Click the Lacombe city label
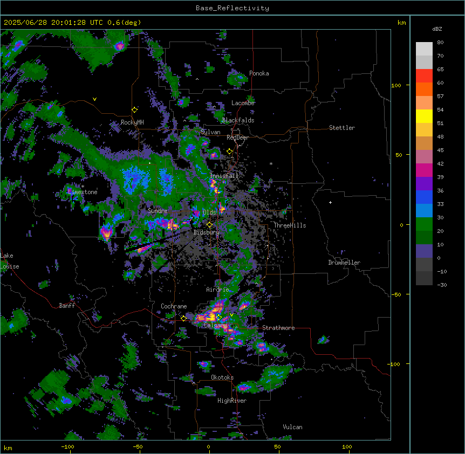Screen dimensions: 465x454 point(243,103)
